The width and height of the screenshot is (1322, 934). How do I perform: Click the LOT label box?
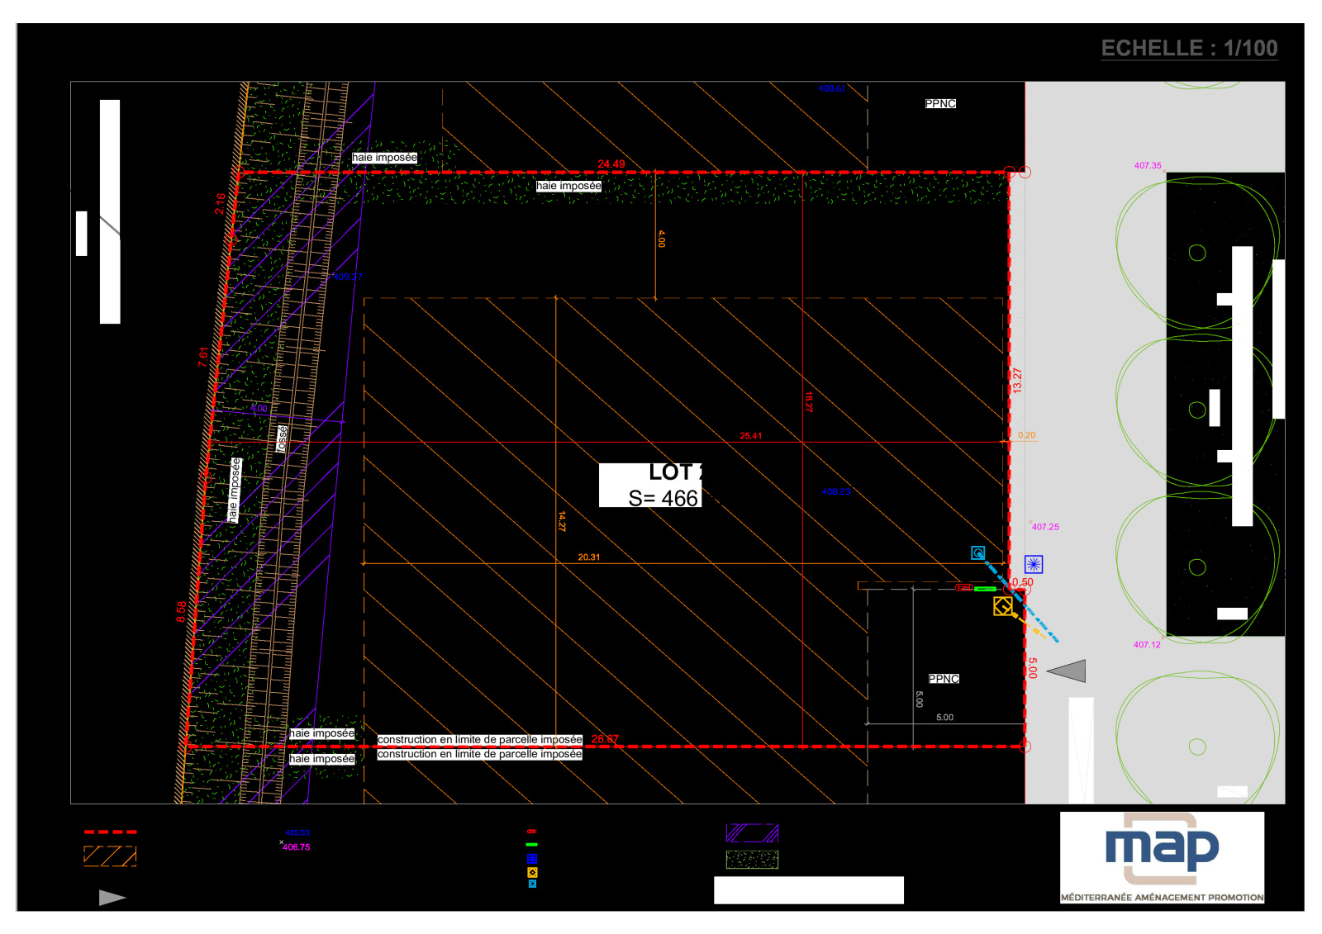click(650, 485)
